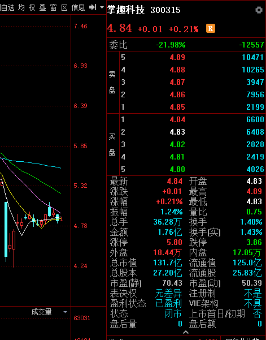Toggle the 窗 window button
The image size is (266, 340).
(53, 7)
